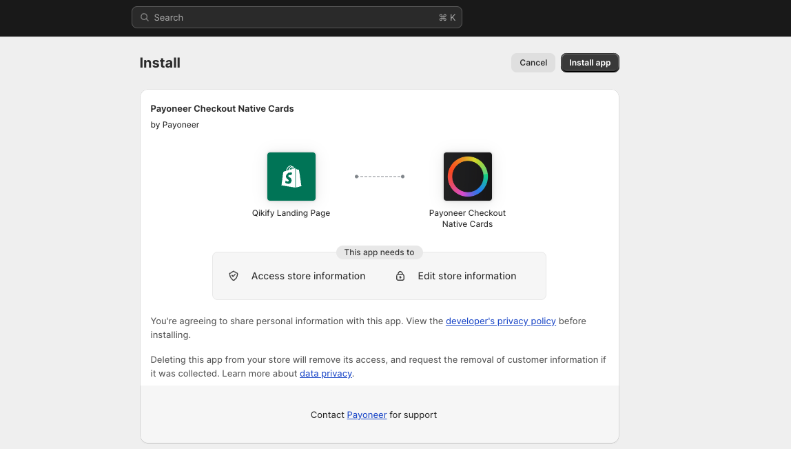Image resolution: width=791 pixels, height=449 pixels.
Task: Click the 'This app needs to' label
Action: [x=380, y=252]
